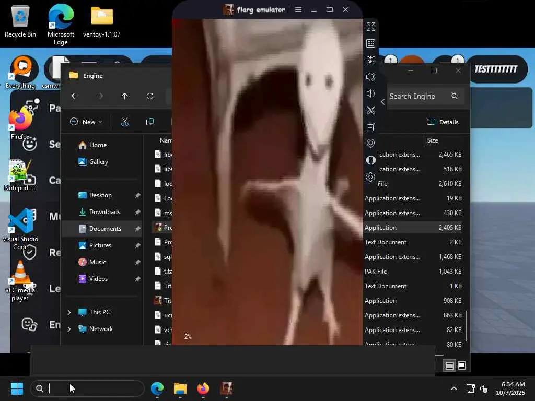
Task: Click the emulator fullscreen icon
Action: (x=371, y=27)
